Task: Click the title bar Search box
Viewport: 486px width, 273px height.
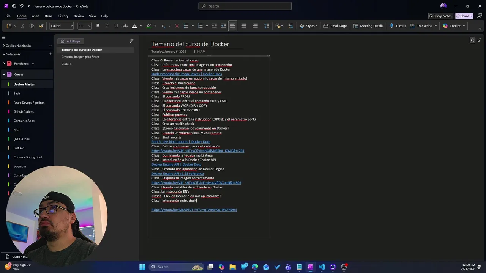Action: 245,6
